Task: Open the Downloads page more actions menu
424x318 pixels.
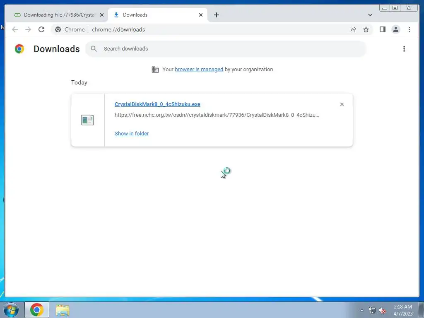Action: click(404, 49)
